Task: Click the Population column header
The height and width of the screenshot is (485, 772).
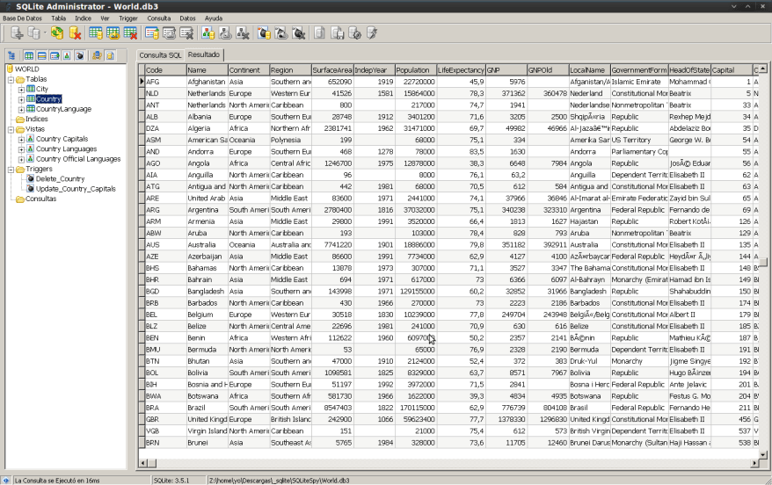Action: [x=412, y=69]
